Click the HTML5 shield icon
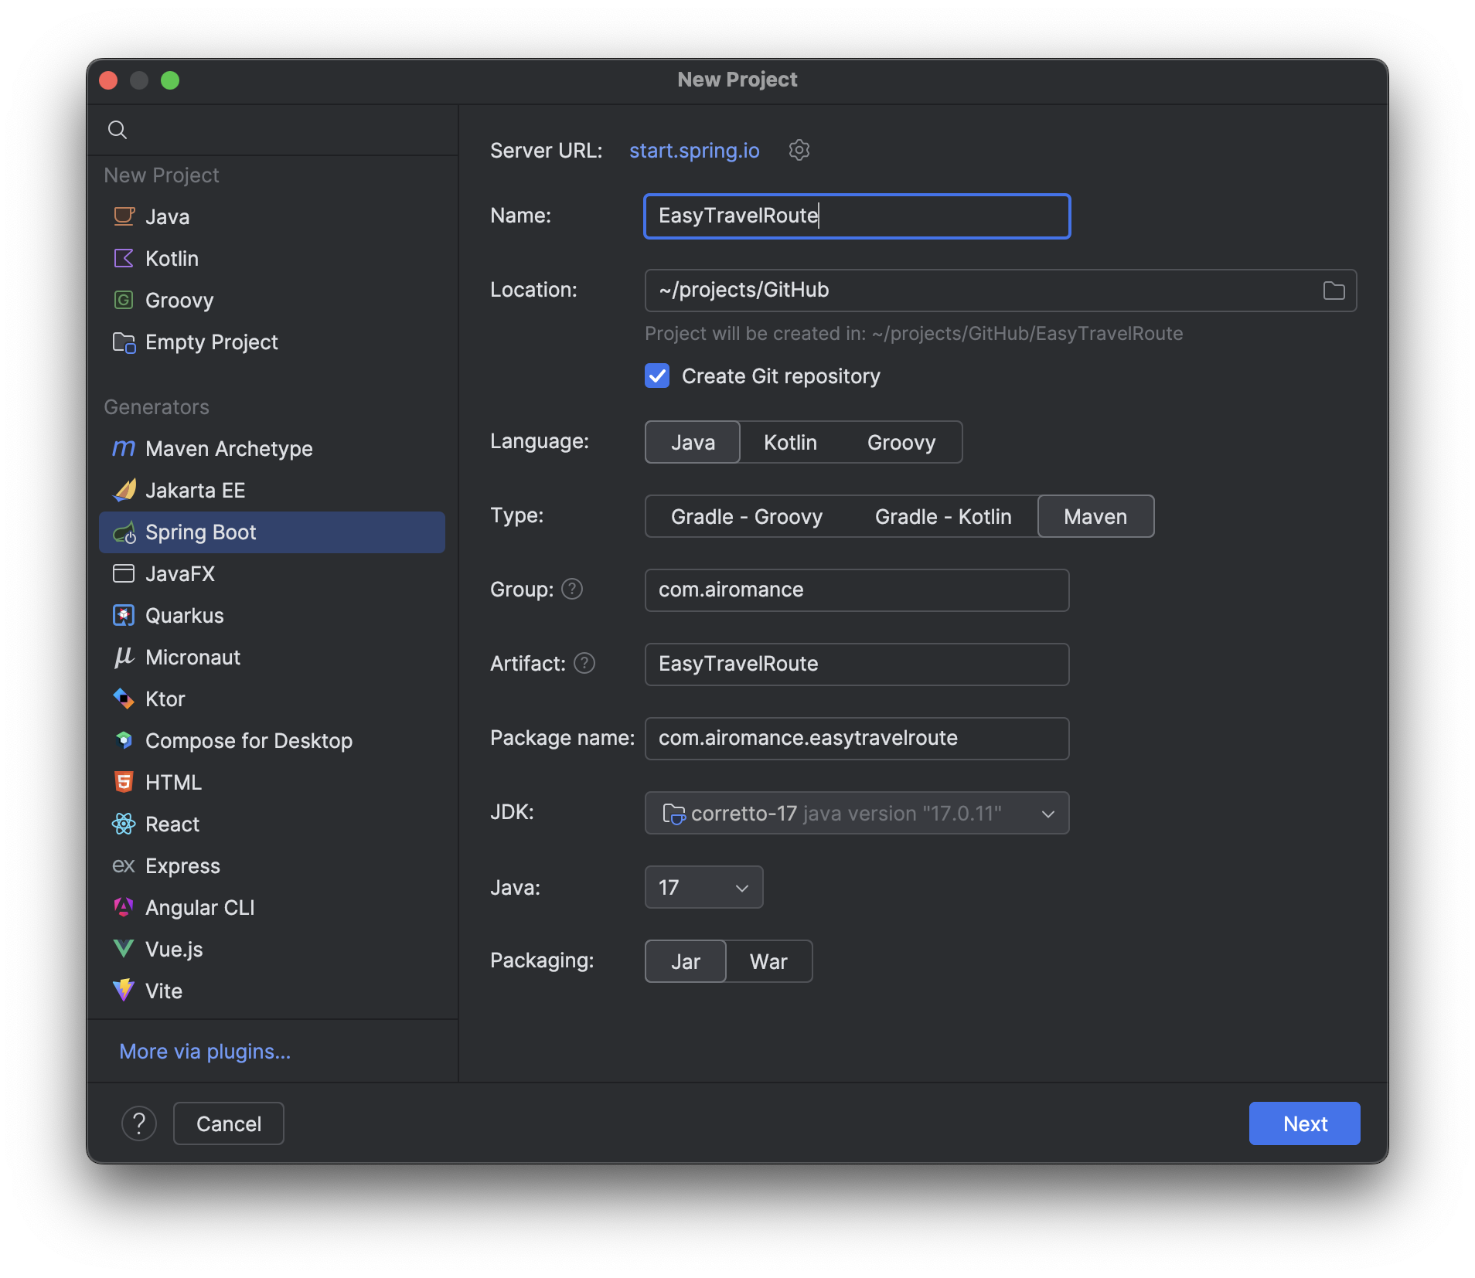This screenshot has width=1475, height=1278. pyautogui.click(x=124, y=782)
